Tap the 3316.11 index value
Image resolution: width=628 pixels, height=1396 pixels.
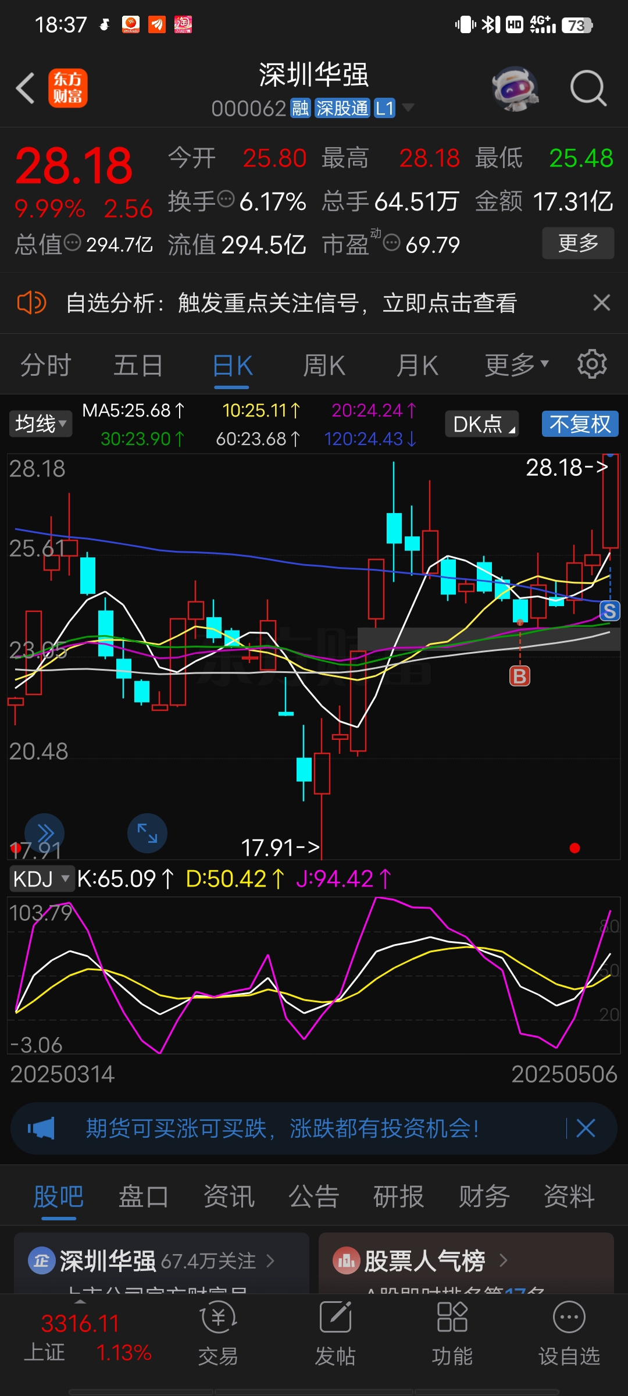[80, 1323]
